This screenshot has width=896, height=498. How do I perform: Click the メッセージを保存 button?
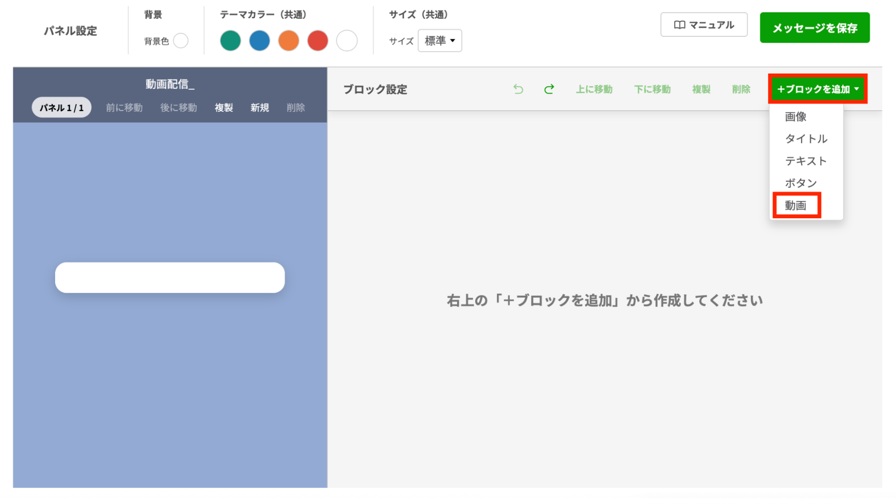[814, 28]
